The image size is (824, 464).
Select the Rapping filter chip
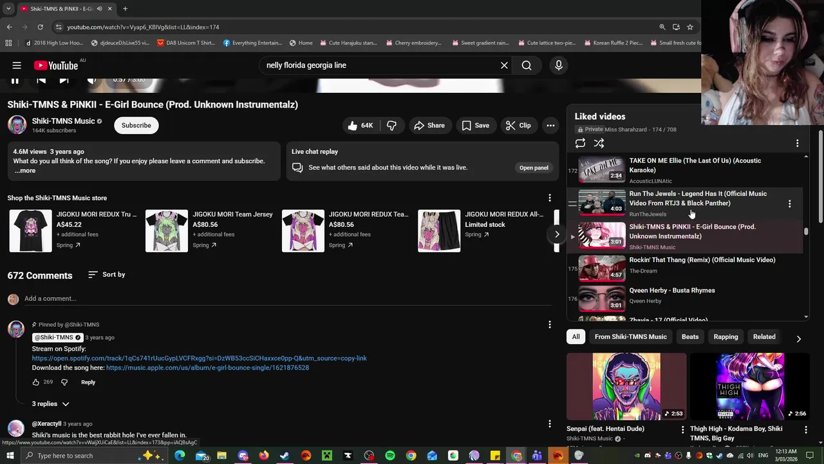[726, 336]
